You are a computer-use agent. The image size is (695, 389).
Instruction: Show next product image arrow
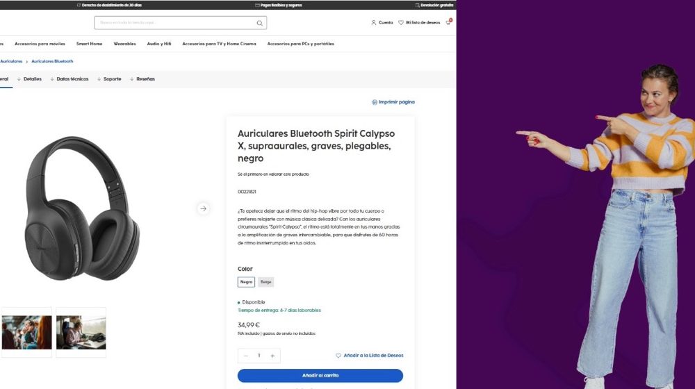[x=204, y=208]
